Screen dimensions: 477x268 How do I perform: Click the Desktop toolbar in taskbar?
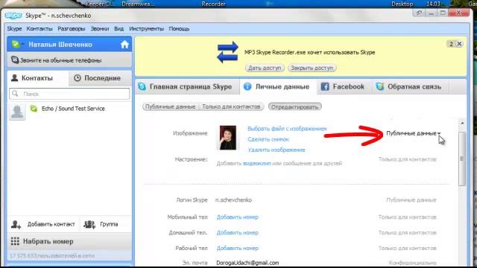(402, 4)
